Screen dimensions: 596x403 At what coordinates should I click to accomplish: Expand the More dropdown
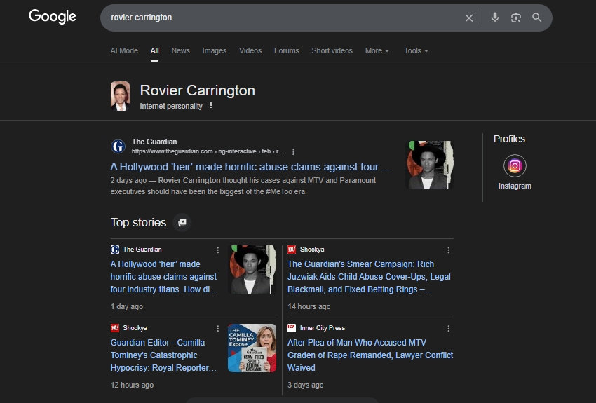click(377, 50)
